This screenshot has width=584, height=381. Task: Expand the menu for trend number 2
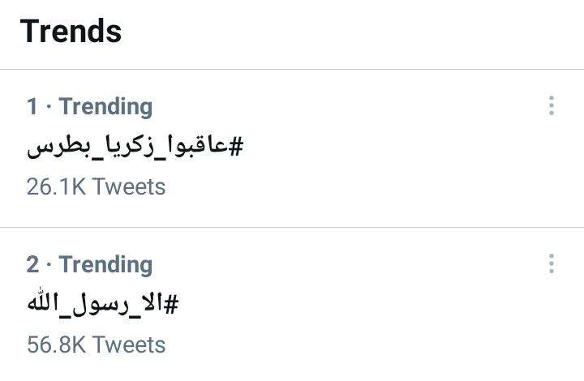[552, 263]
